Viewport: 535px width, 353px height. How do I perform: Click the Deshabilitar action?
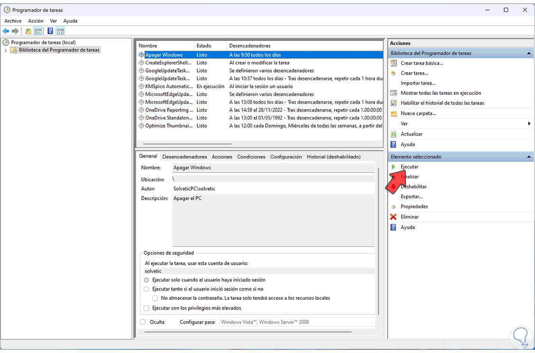tap(414, 186)
